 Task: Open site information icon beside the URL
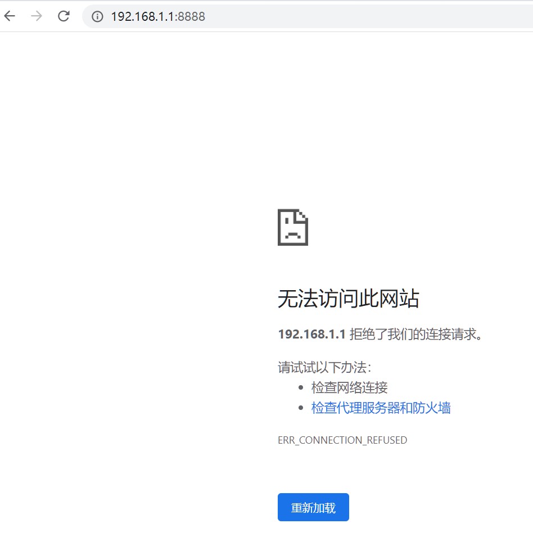click(97, 16)
